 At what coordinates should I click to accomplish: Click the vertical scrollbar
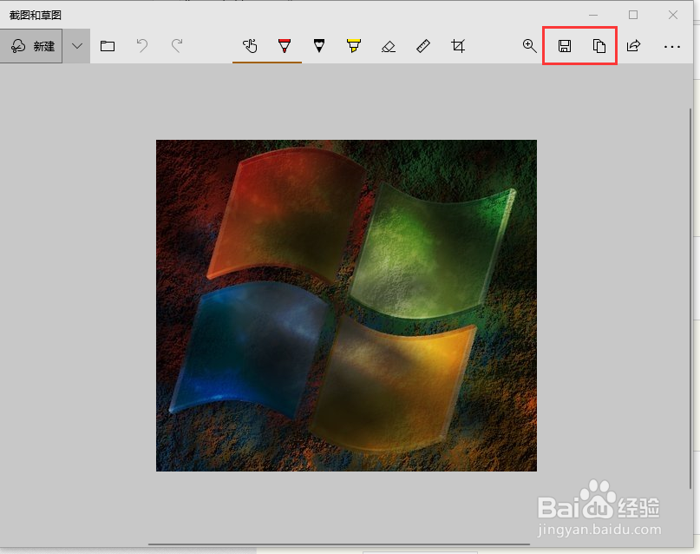click(690, 300)
